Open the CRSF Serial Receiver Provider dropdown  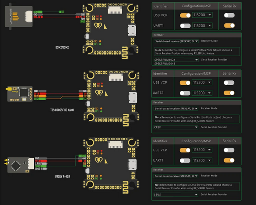pos(175,127)
